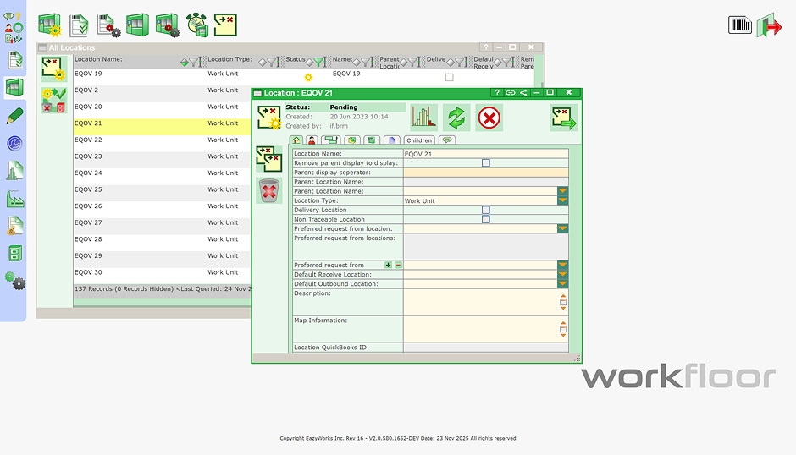This screenshot has width=796, height=455.
Task: Click the logout exit arrow icon
Action: tap(769, 25)
